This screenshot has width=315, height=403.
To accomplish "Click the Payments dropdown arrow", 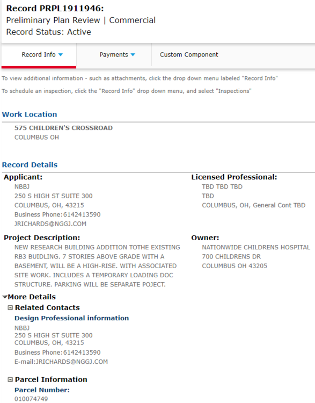I will pos(133,55).
